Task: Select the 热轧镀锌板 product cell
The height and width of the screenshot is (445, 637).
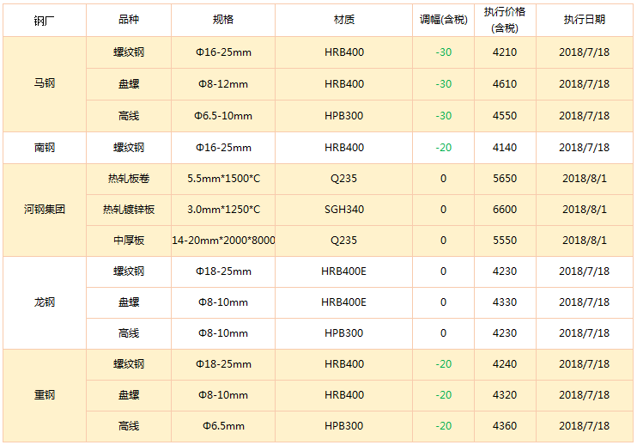Action: click(129, 210)
